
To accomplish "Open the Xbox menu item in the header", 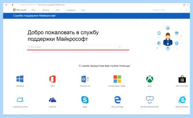I will 58,10.
